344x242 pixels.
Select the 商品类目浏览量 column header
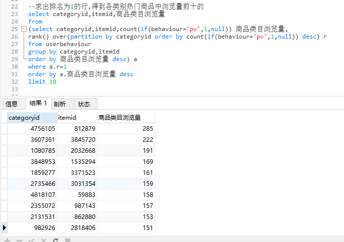pyautogui.click(x=126, y=118)
